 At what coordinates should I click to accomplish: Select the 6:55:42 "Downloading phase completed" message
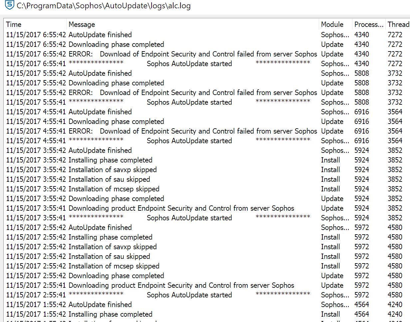(116, 44)
